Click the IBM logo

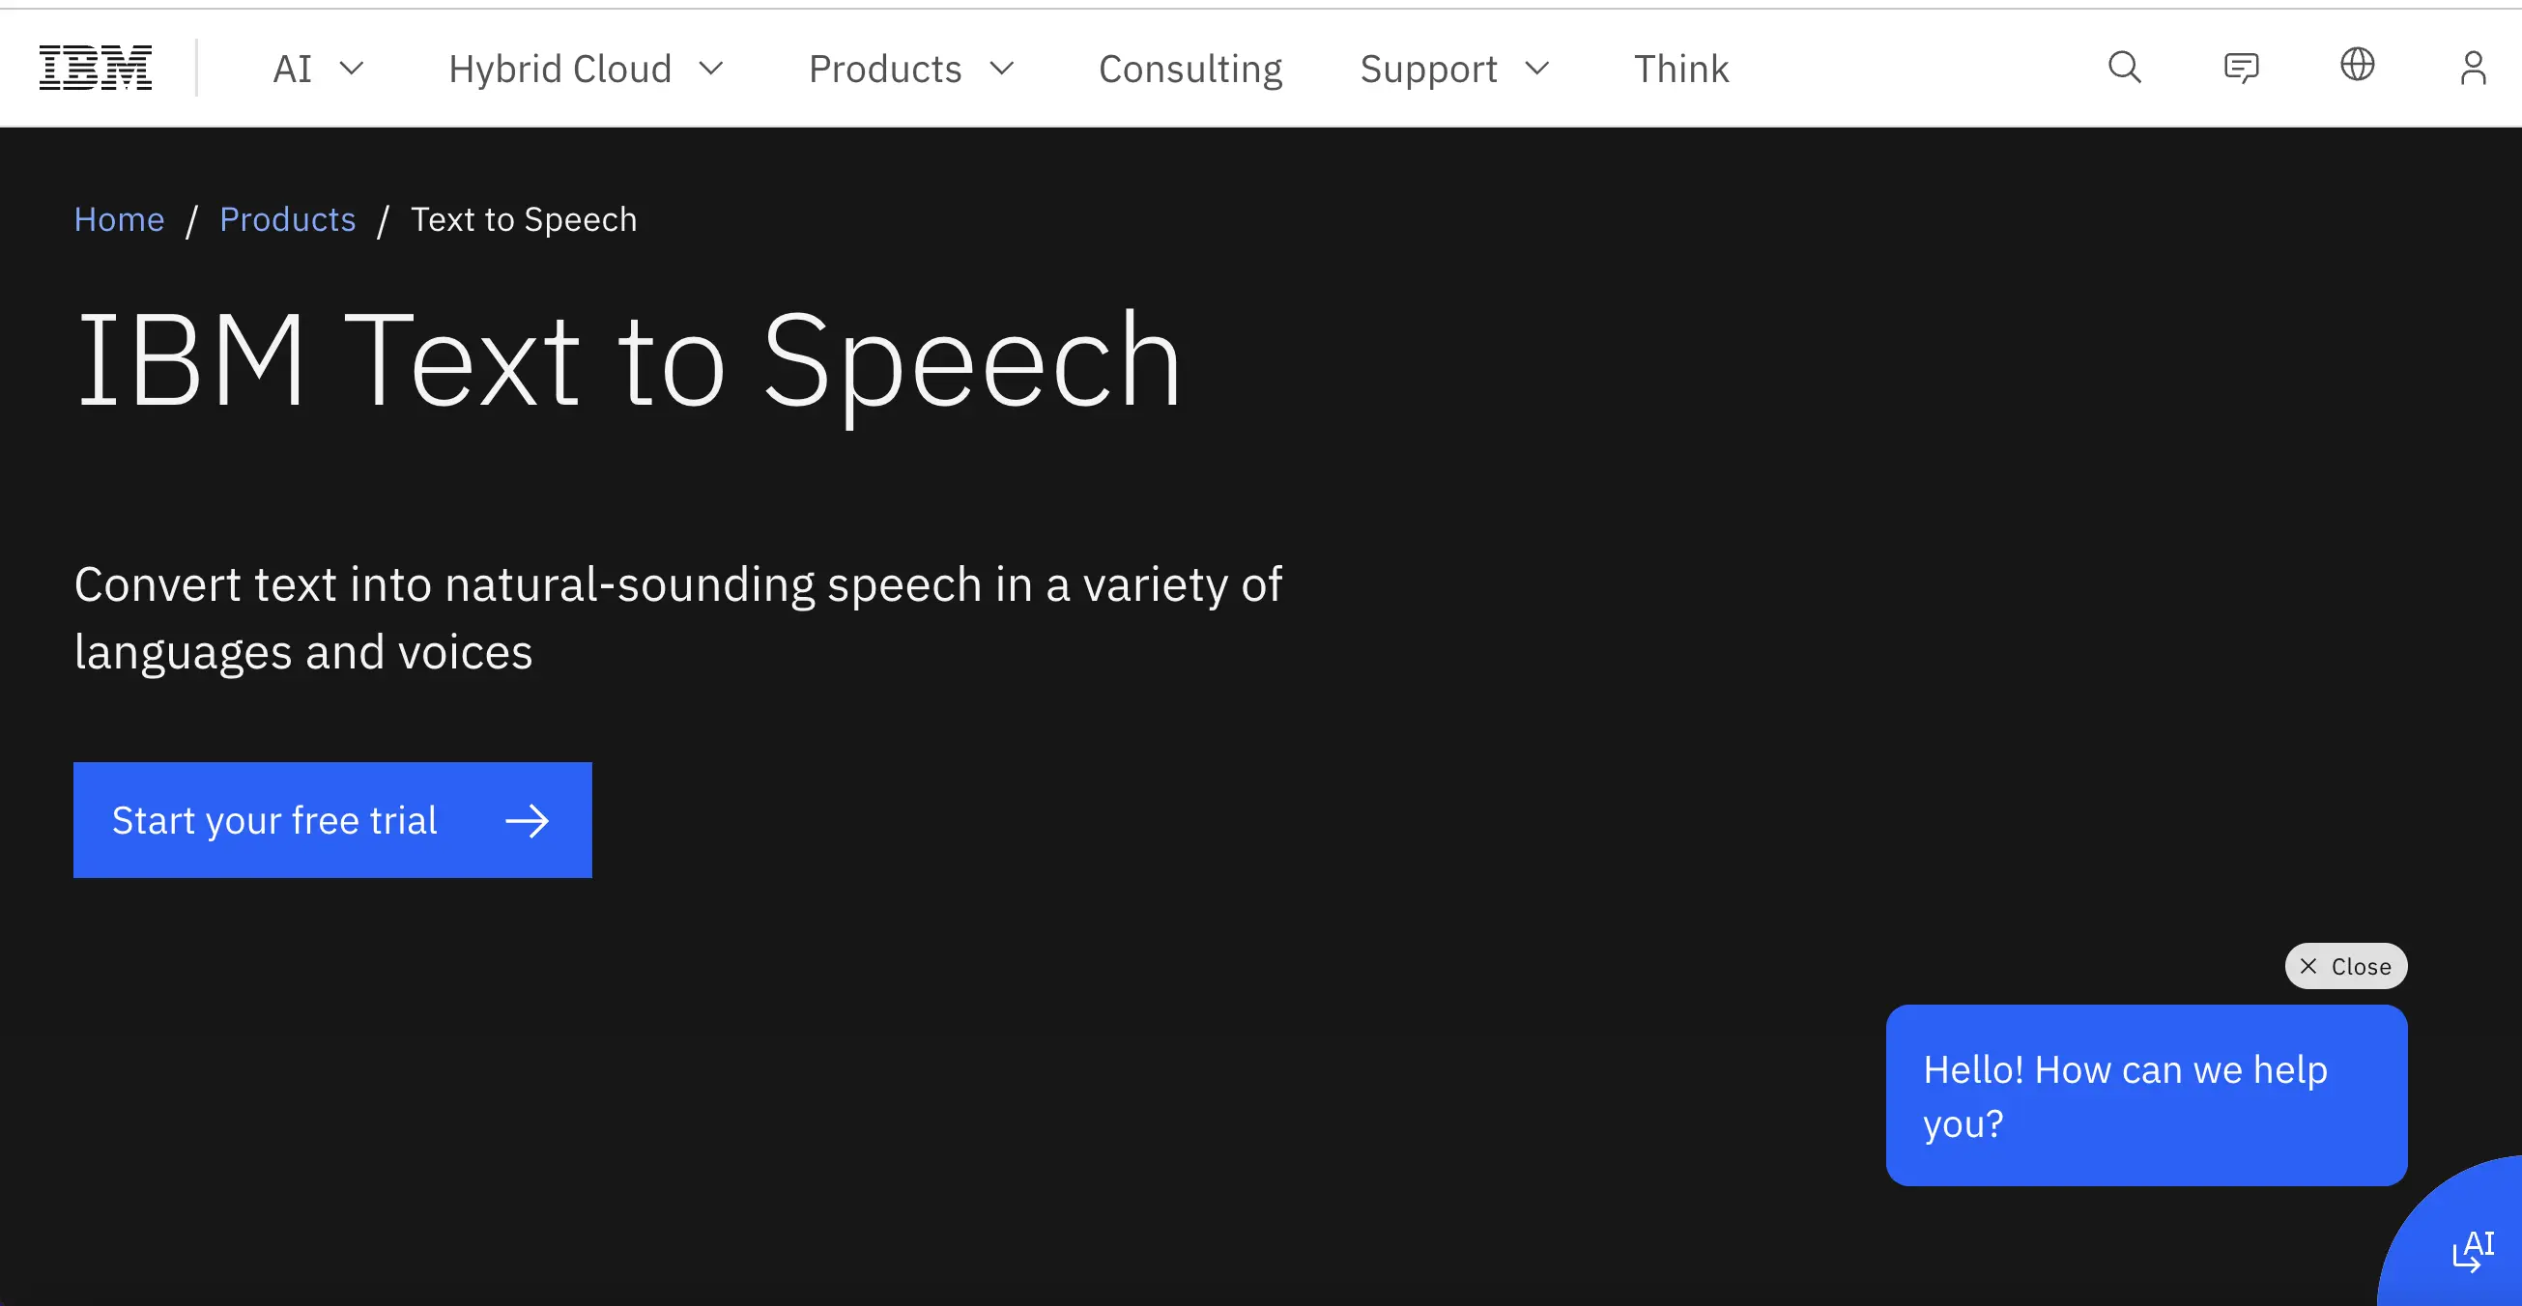(x=95, y=68)
